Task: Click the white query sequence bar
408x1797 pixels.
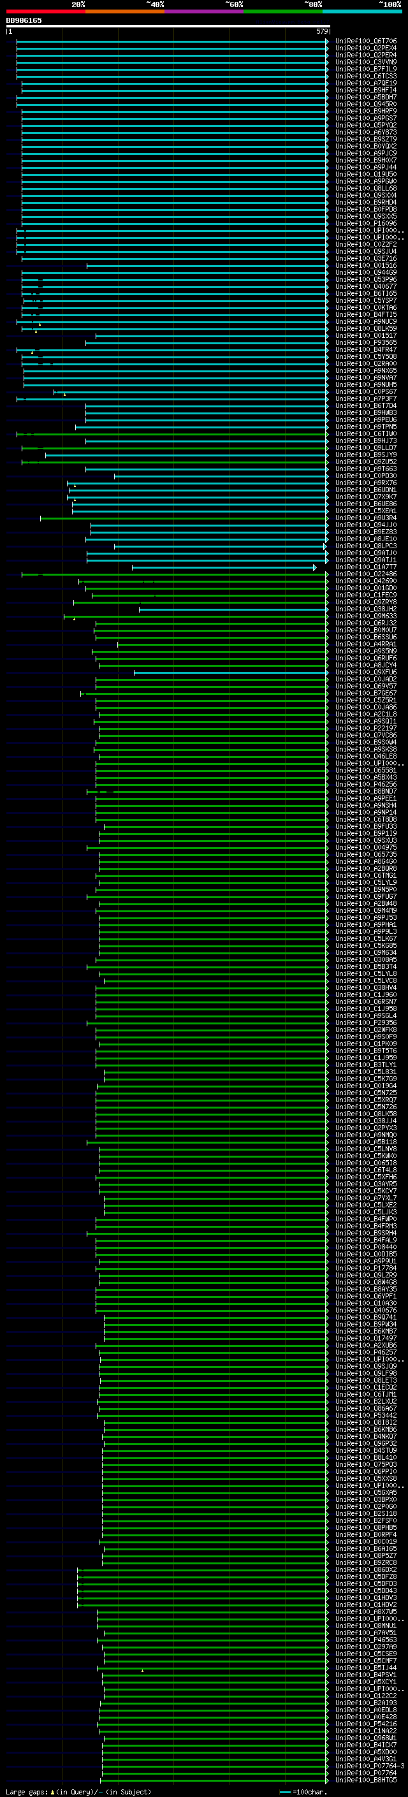Action: tap(168, 27)
